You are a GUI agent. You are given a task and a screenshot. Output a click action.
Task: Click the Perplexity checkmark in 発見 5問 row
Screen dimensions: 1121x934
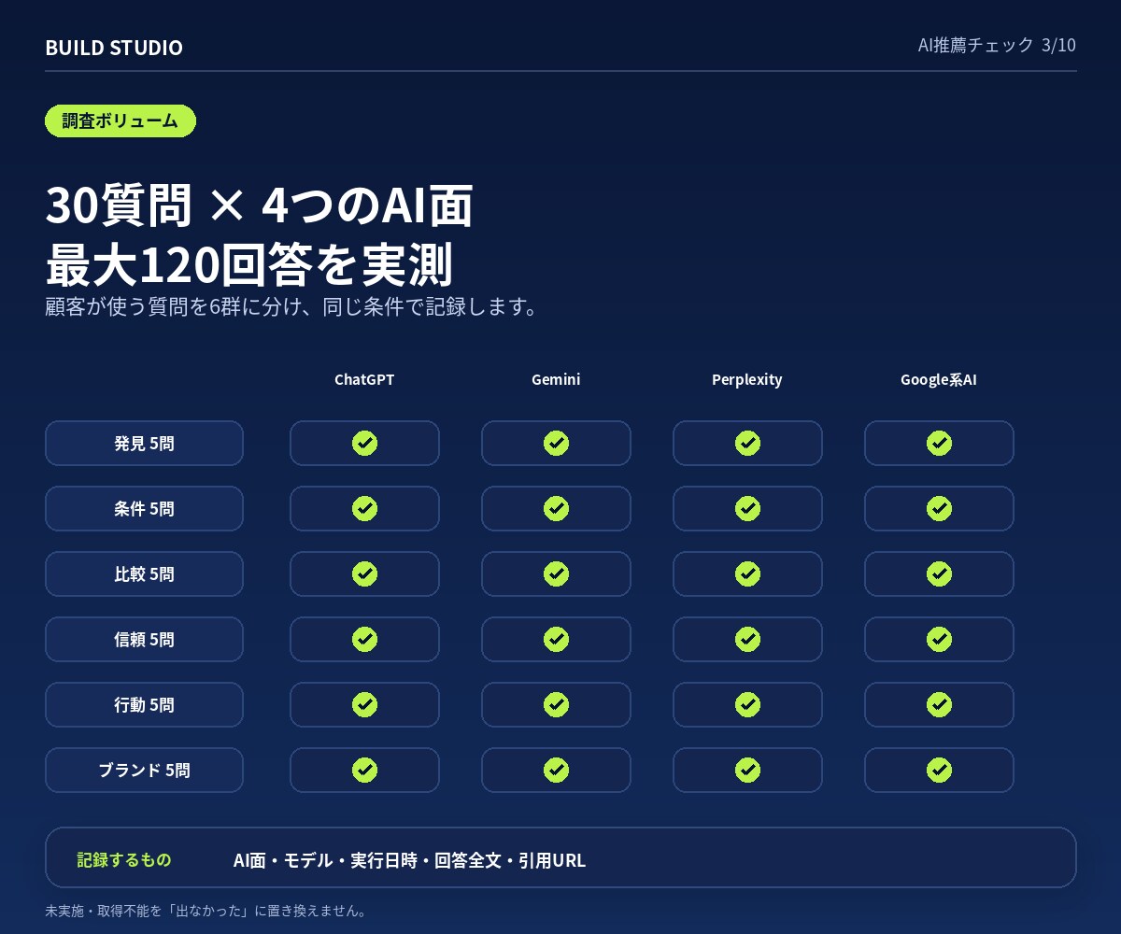point(747,443)
